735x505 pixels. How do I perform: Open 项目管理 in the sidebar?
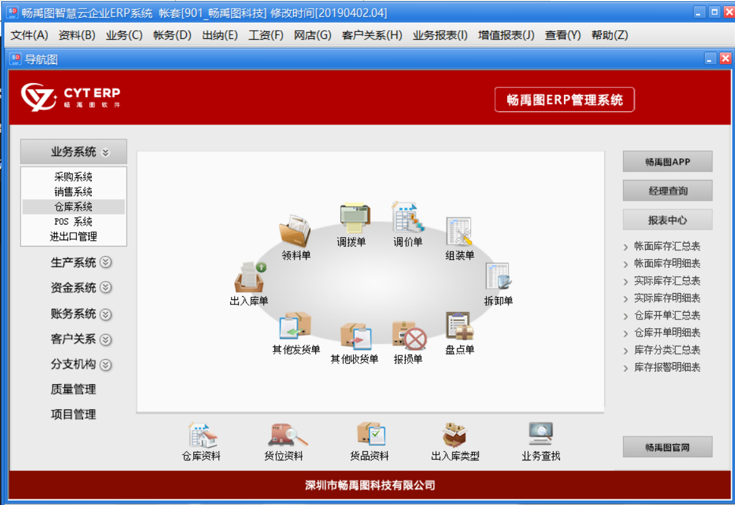(x=74, y=414)
